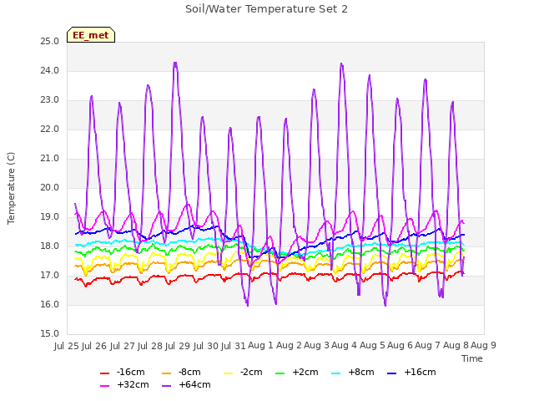Click the yellow -2cm legend color marker
The image size is (534, 401).
coord(228,373)
